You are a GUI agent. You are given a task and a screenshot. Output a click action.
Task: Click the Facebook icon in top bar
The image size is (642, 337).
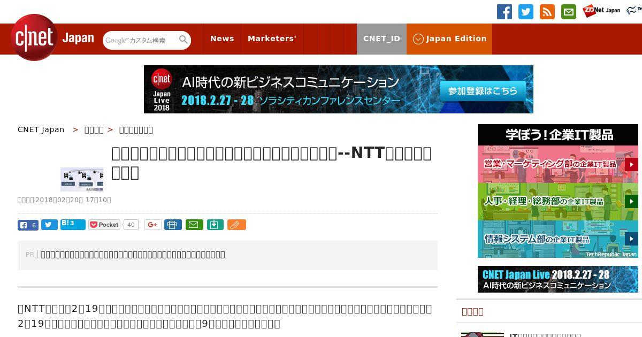(x=505, y=12)
